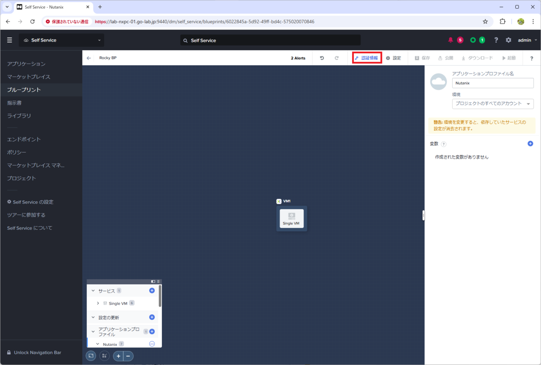Click the 変数 help tooltip icon
This screenshot has height=365, width=541.
tap(444, 144)
